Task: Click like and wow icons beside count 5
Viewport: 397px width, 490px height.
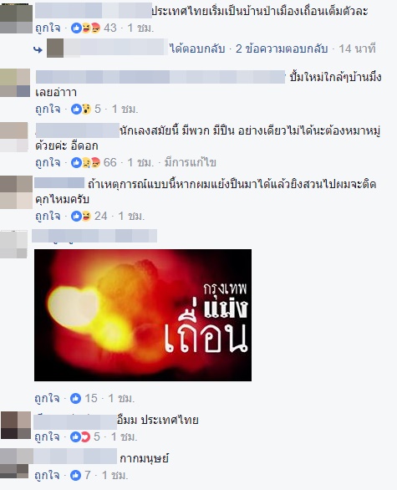Action: point(81,109)
